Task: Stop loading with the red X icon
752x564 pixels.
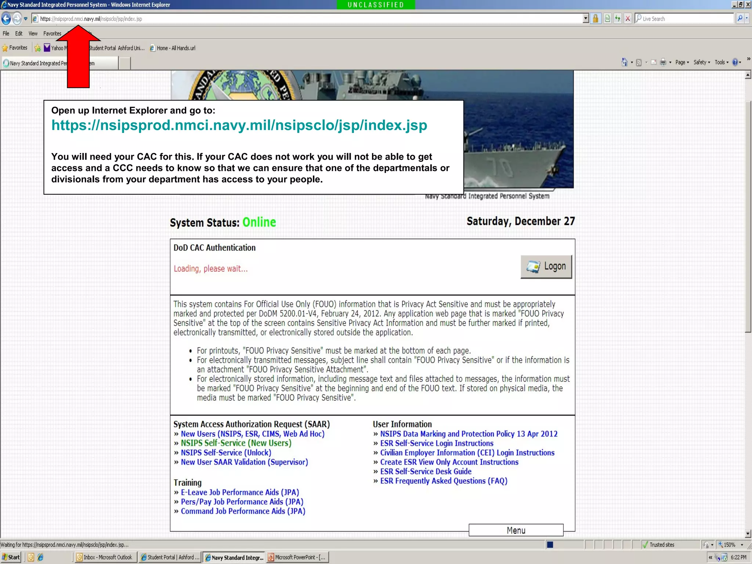Action: click(x=628, y=18)
